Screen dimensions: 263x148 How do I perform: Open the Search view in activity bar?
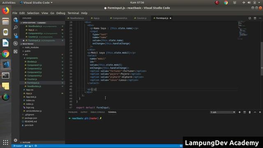[16, 28]
